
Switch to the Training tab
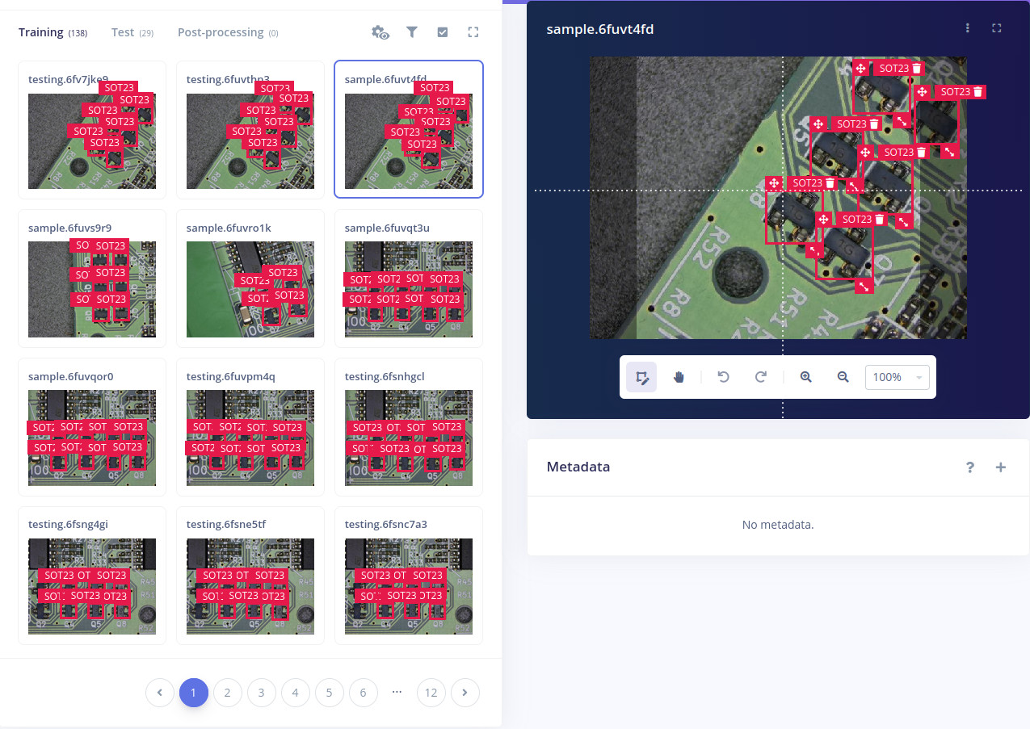pyautogui.click(x=53, y=32)
